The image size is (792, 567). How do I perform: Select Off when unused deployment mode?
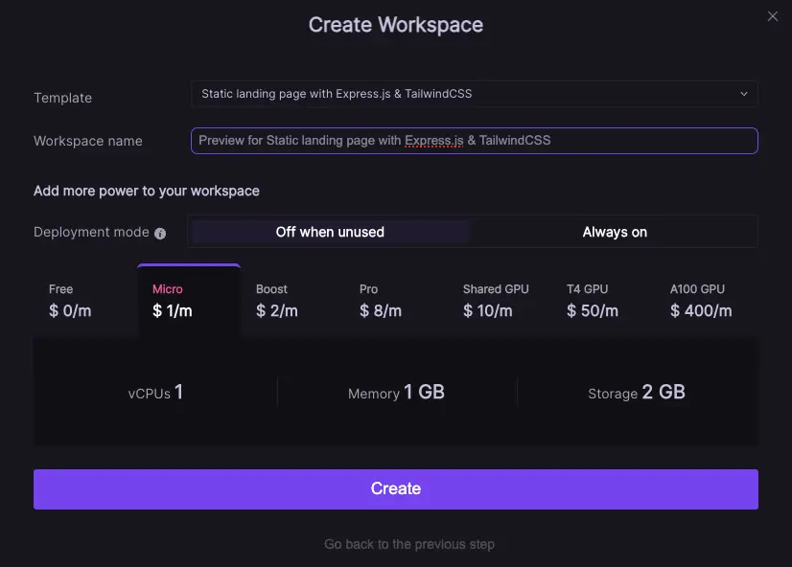point(330,232)
